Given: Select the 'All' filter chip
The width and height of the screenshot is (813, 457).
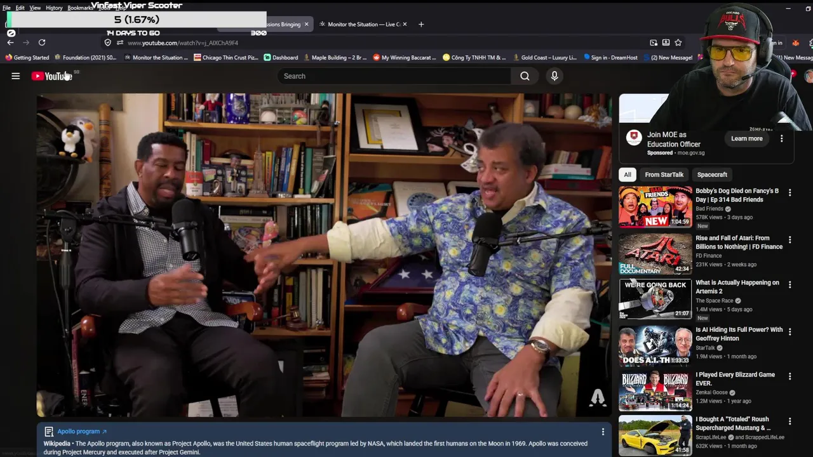Looking at the screenshot, I should point(628,175).
